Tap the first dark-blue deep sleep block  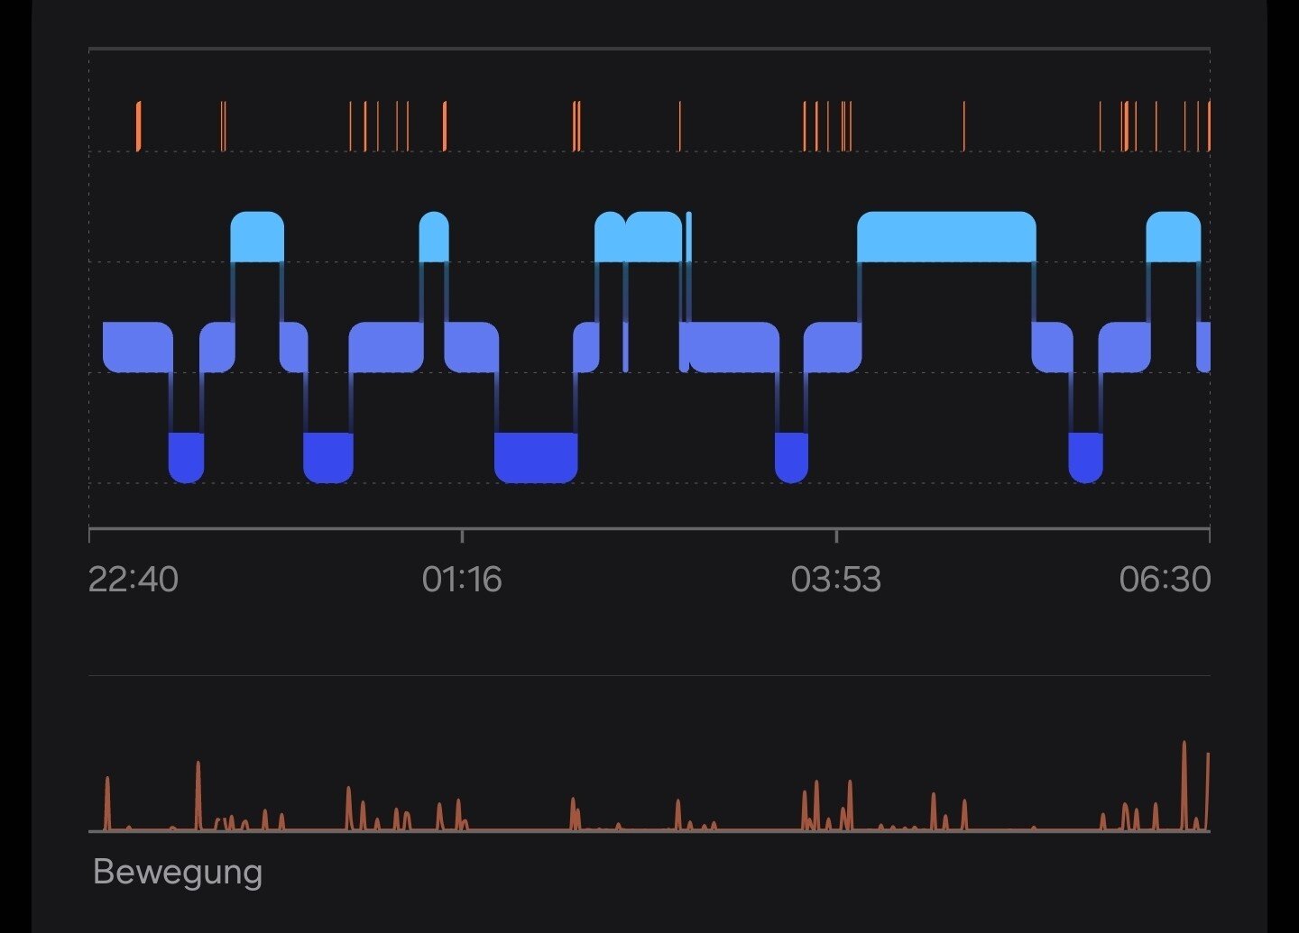point(187,458)
